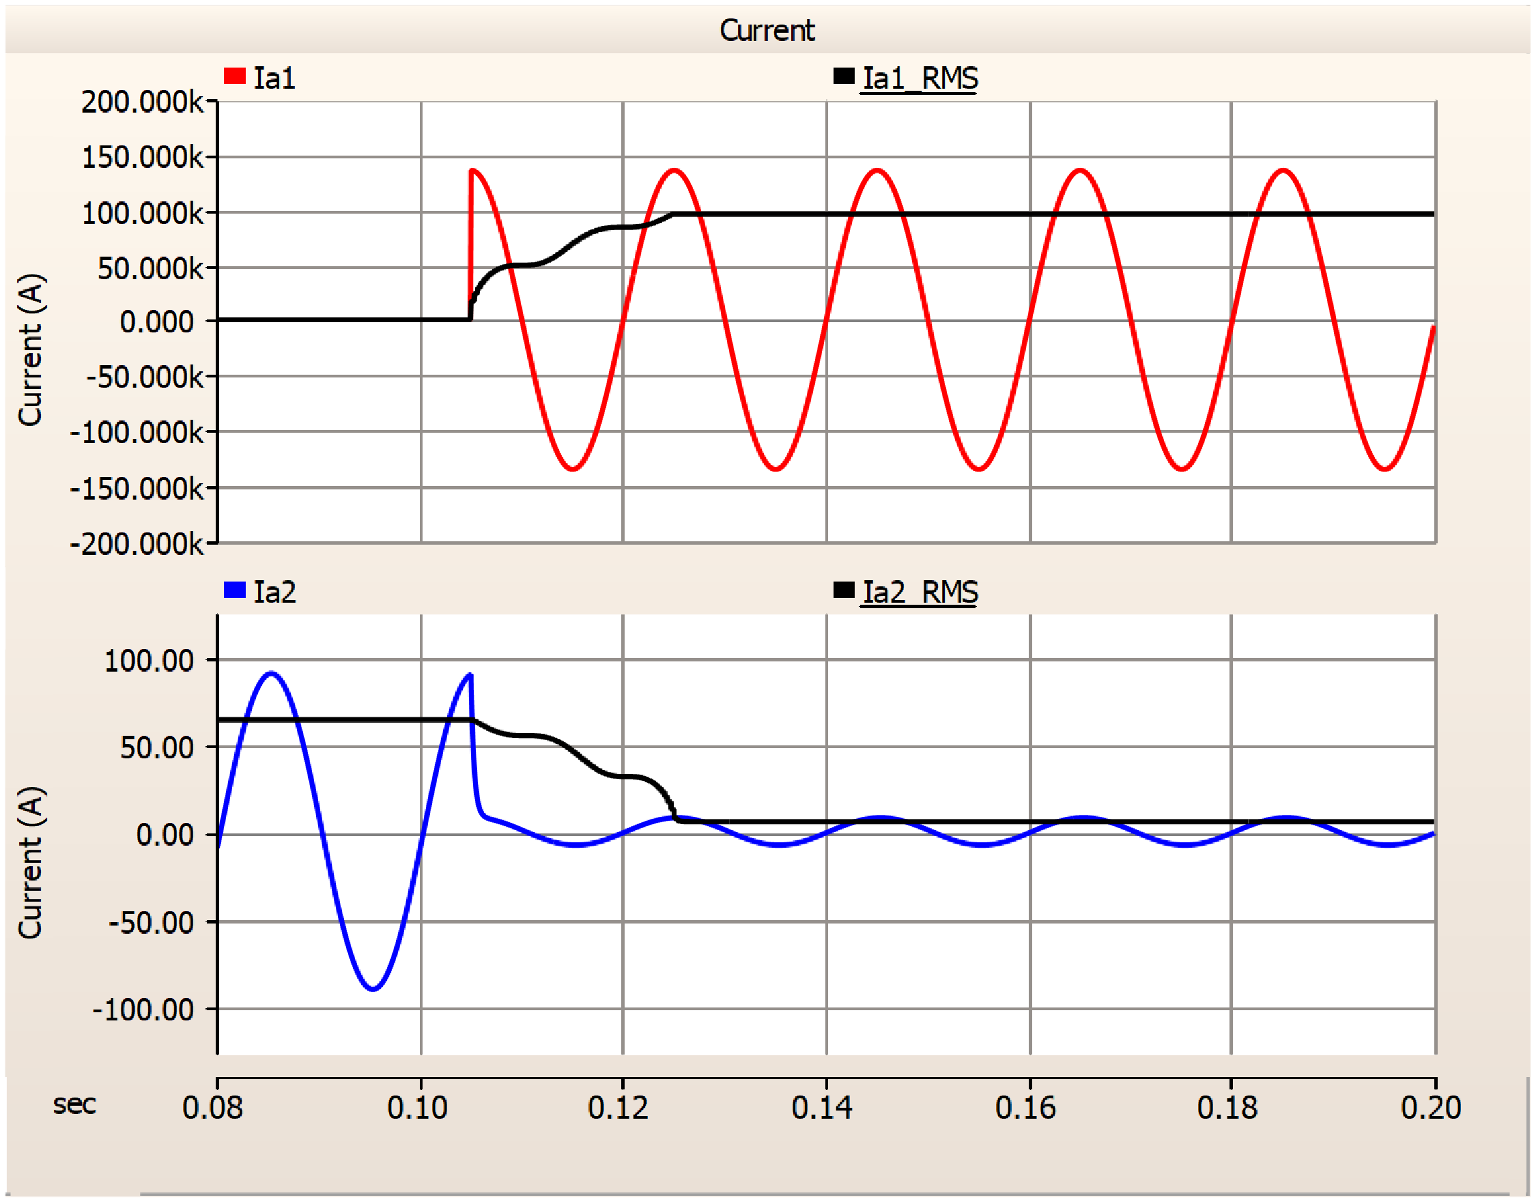Click the red Ia1 legend swatch
Image resolution: width=1536 pixels, height=1202 pixels.
point(234,76)
